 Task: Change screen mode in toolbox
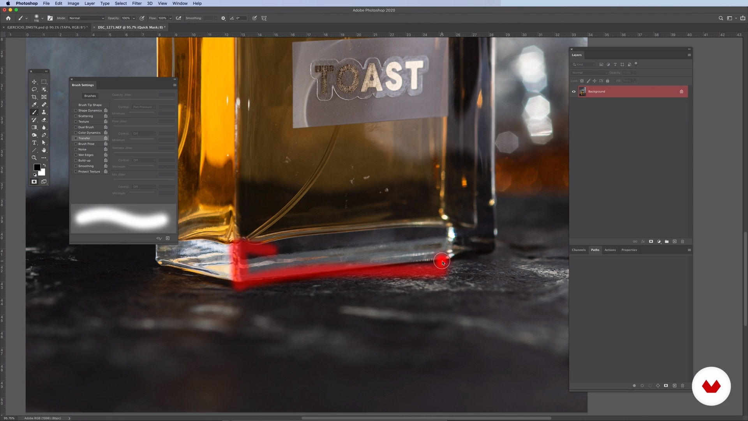44,182
